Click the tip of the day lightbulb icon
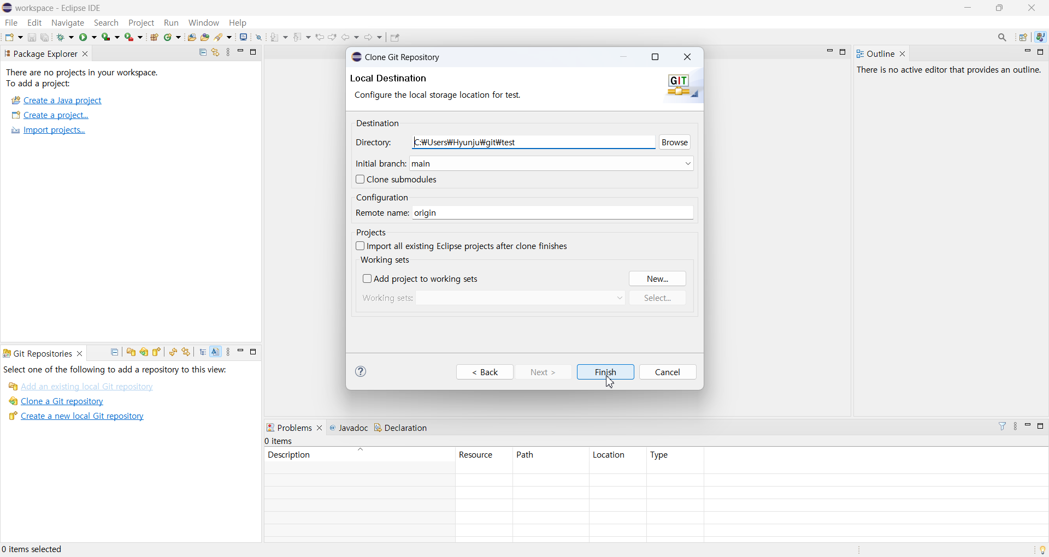 [1043, 549]
